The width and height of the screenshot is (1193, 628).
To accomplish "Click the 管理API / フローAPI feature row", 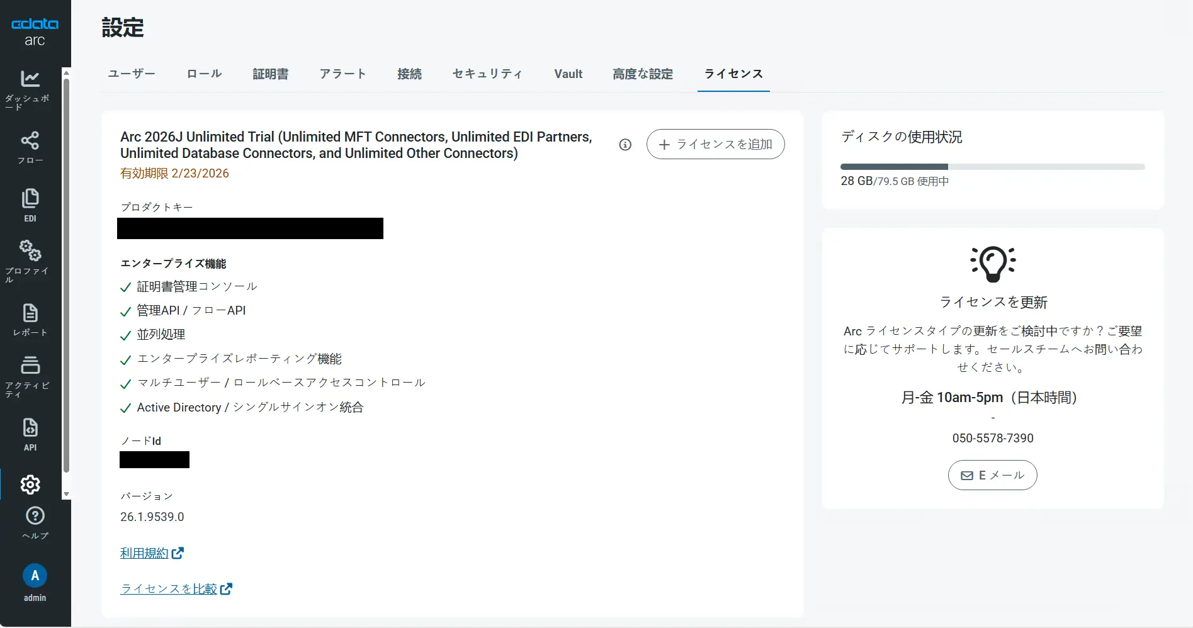I will tap(183, 311).
